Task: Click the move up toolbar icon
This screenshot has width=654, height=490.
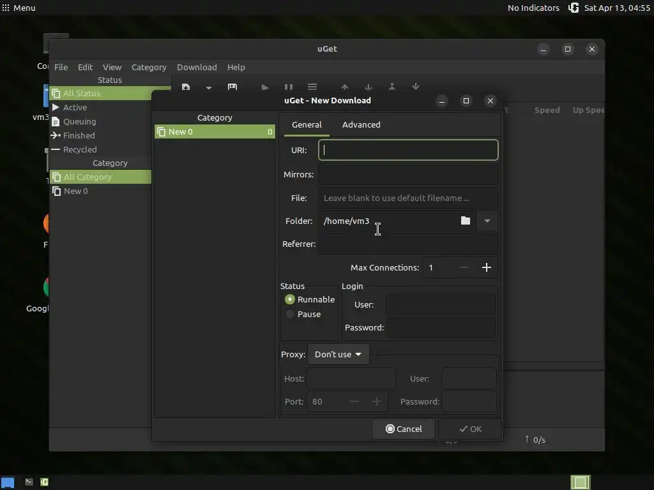Action: (344, 87)
